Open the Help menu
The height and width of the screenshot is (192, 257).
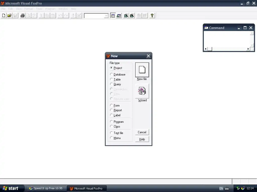[x=74, y=9]
